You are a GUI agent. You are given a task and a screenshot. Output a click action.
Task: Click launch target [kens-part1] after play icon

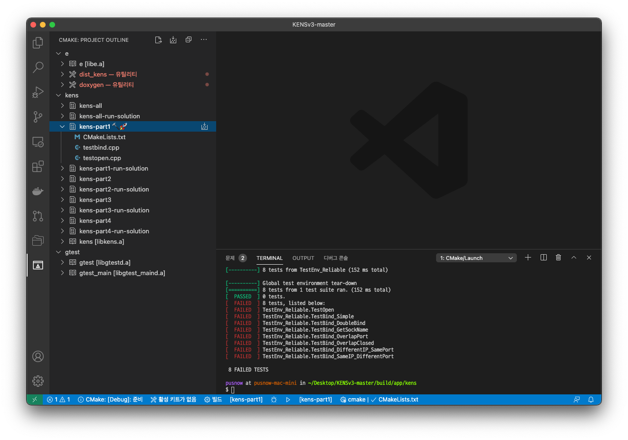click(315, 400)
